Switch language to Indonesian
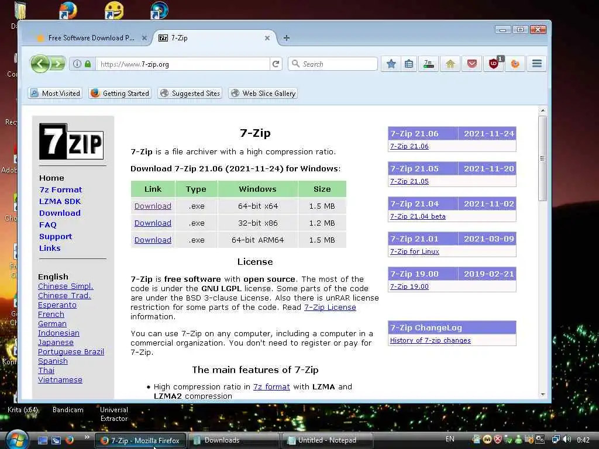Image resolution: width=599 pixels, height=449 pixels. [x=59, y=333]
